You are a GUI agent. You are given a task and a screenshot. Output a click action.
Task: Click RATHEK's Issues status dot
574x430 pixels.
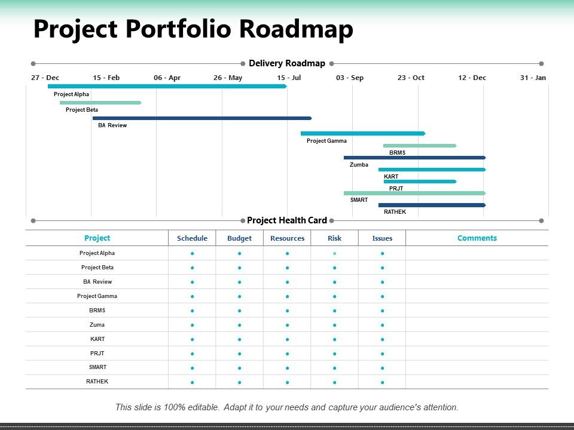(382, 382)
